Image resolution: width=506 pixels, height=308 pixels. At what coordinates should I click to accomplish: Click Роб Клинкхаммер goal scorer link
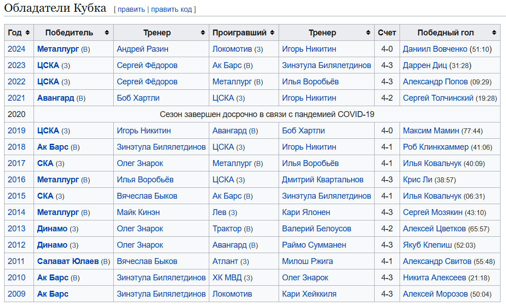click(x=436, y=147)
